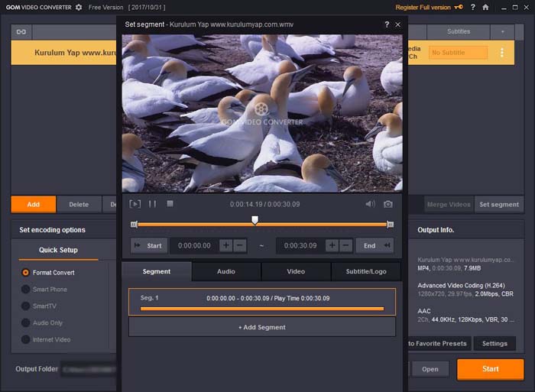Capture a snapshot with camera icon
Screen dimensions: 535x392
point(388,204)
